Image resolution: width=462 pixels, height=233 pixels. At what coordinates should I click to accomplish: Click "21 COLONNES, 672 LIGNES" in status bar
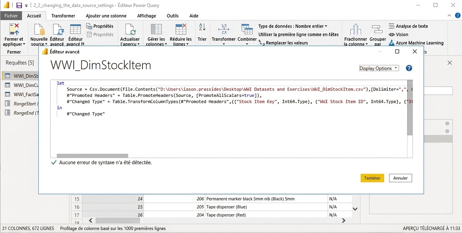[x=28, y=228]
